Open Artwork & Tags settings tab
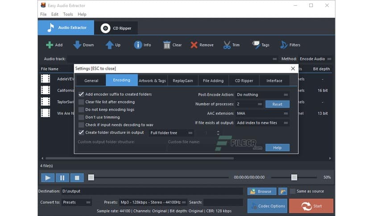The width and height of the screenshot is (373, 216). coord(152,81)
